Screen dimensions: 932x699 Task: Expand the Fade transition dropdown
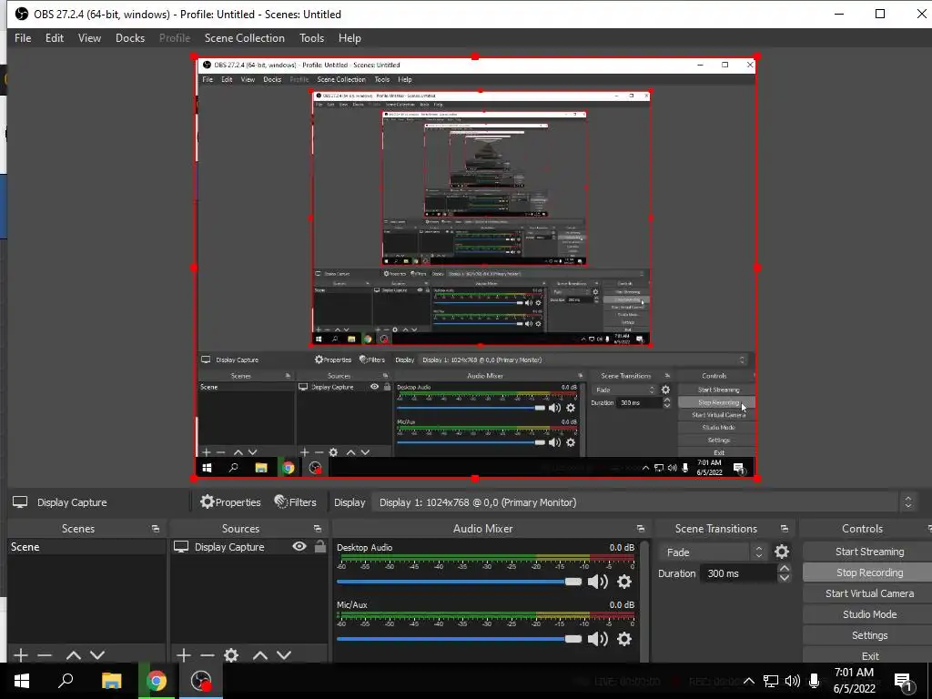(x=713, y=552)
